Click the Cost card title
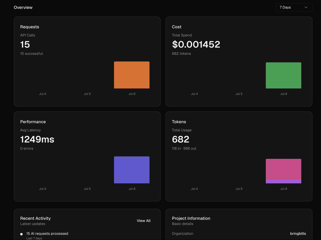This screenshot has width=321, height=240. [x=177, y=27]
